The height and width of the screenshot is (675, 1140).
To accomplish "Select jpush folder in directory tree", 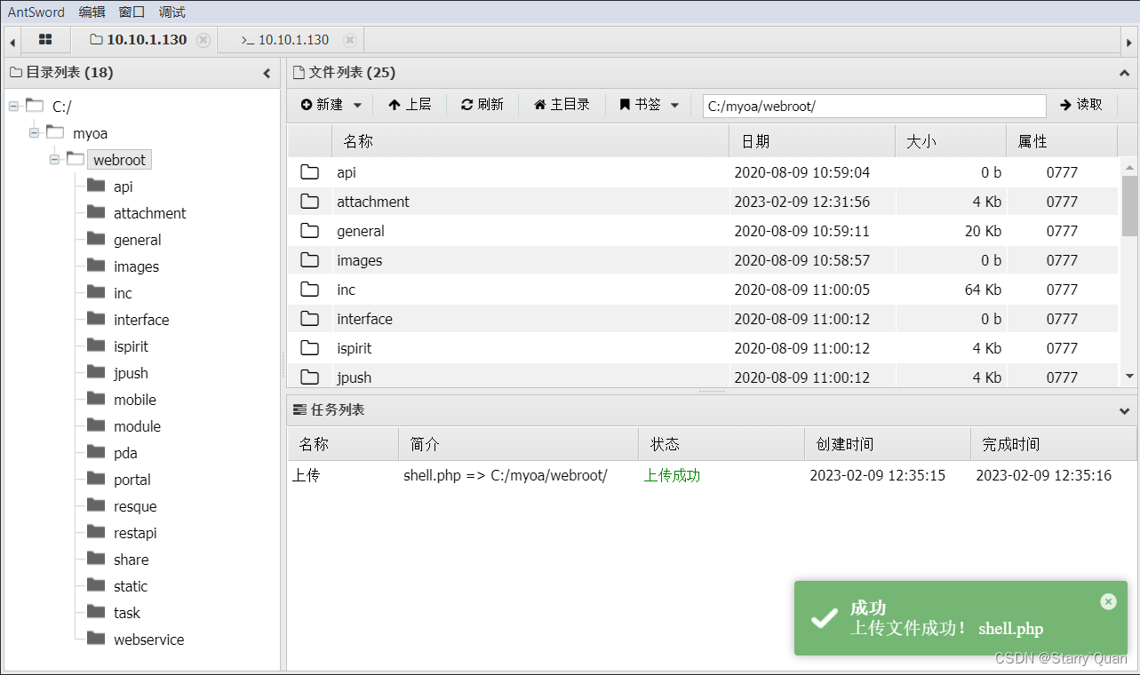I will 131,373.
